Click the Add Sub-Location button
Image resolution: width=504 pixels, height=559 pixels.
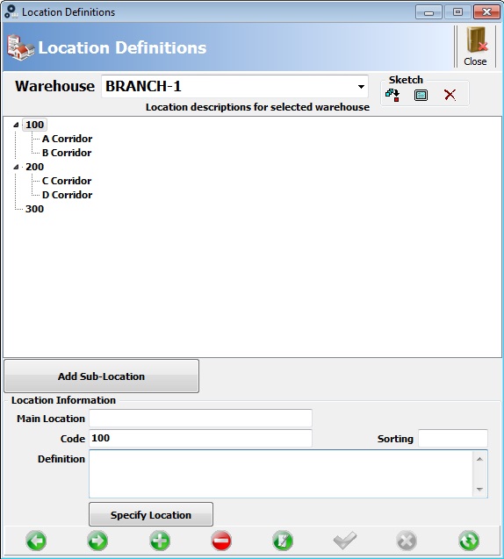101,376
